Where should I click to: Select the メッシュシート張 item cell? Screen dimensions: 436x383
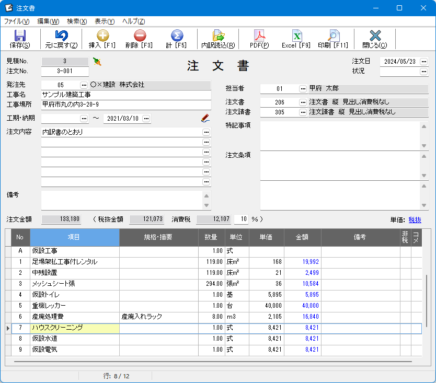75,284
